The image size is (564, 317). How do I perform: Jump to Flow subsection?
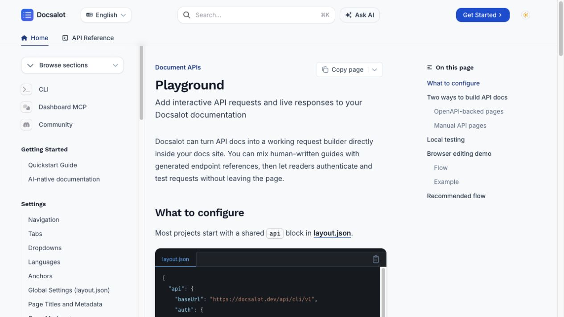point(440,168)
